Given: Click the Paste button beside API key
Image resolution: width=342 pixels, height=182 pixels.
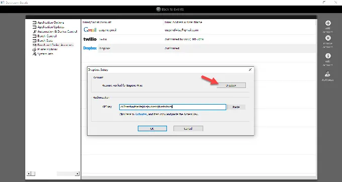Looking at the screenshot, I should 236,107.
